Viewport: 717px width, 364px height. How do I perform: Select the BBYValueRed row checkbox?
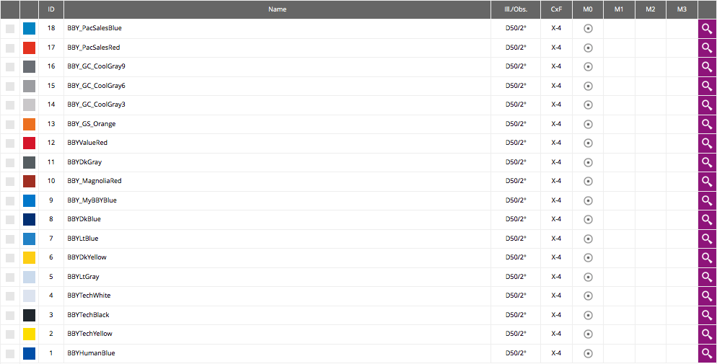tap(10, 143)
